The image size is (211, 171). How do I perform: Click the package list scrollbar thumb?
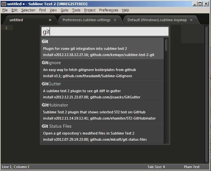(x=166, y=45)
